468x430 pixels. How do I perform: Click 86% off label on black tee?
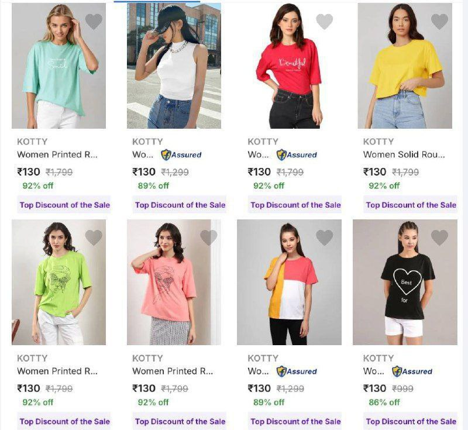pos(384,403)
